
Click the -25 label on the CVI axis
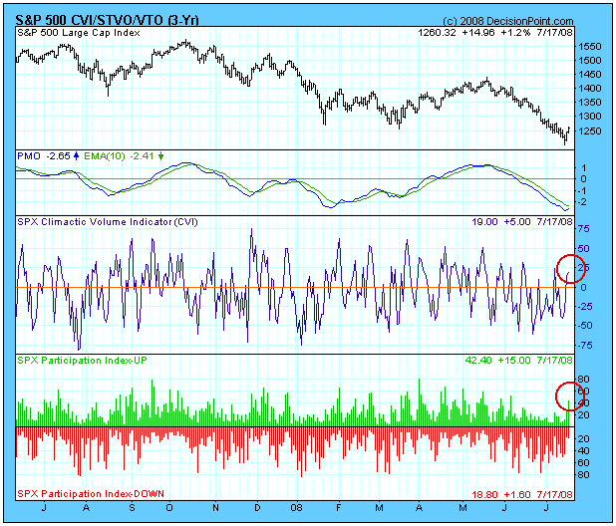click(x=584, y=307)
